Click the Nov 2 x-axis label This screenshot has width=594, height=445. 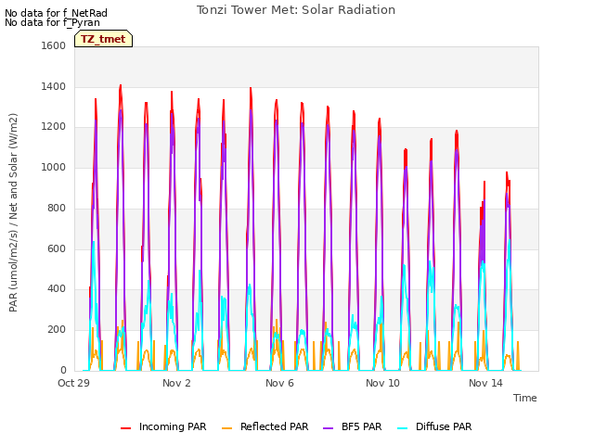(x=176, y=383)
